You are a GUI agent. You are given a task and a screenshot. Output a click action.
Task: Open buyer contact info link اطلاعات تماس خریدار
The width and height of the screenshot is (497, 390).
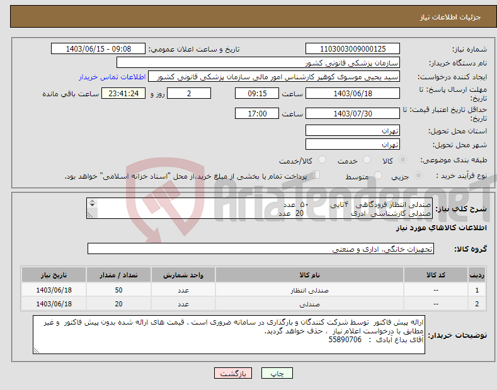(112, 77)
